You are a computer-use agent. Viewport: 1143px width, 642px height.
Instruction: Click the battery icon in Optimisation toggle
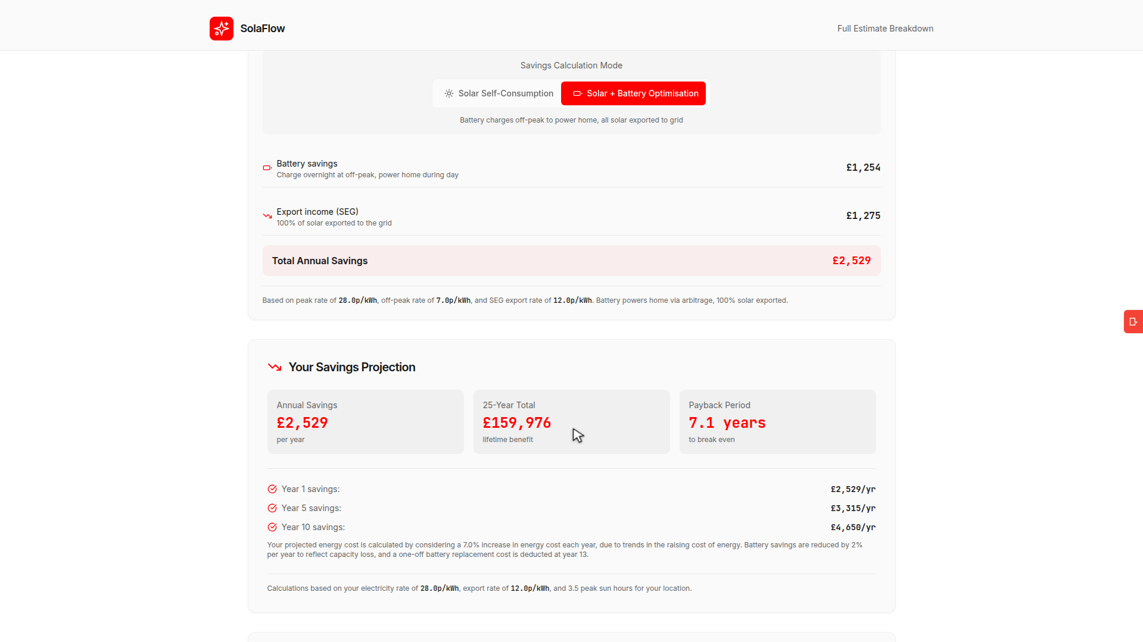click(577, 93)
